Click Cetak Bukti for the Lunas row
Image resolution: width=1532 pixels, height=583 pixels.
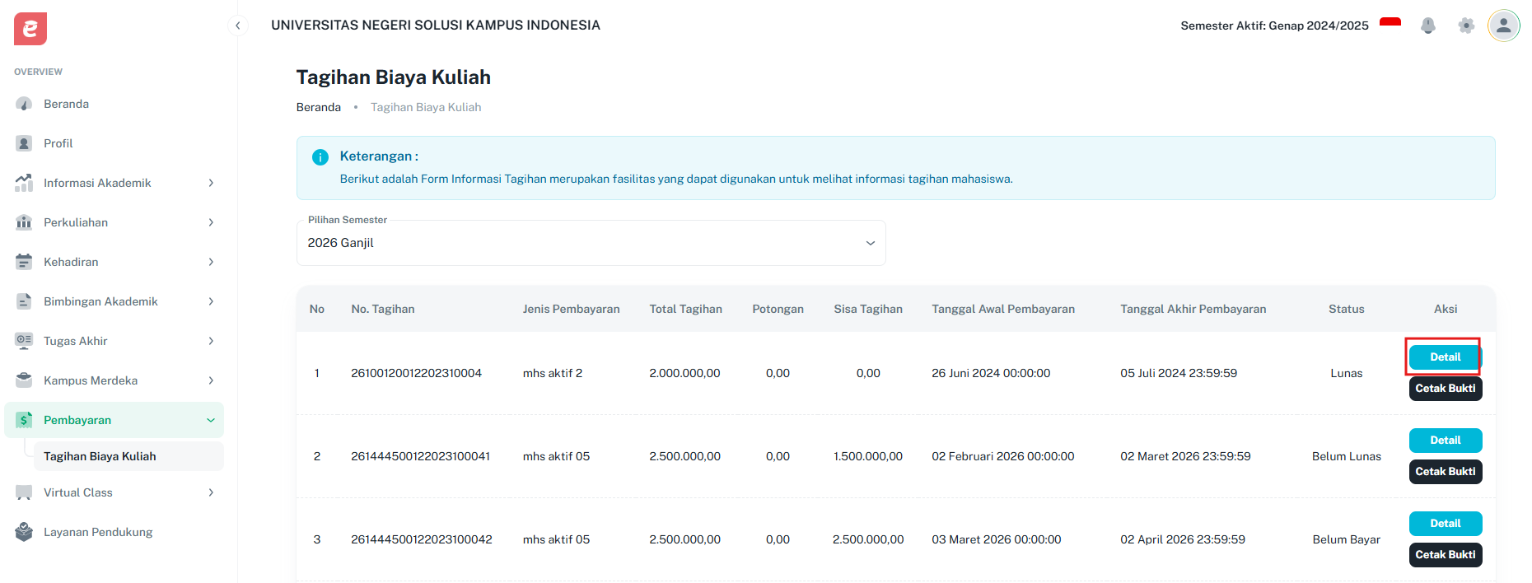pyautogui.click(x=1445, y=389)
